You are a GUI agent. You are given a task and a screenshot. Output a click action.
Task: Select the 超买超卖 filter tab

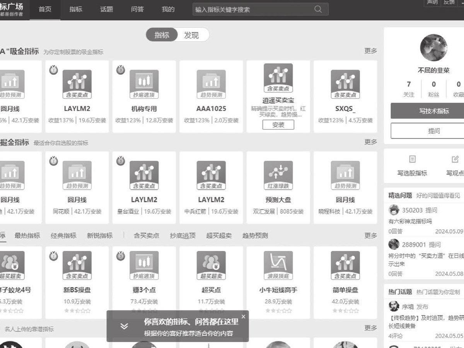tap(219, 235)
